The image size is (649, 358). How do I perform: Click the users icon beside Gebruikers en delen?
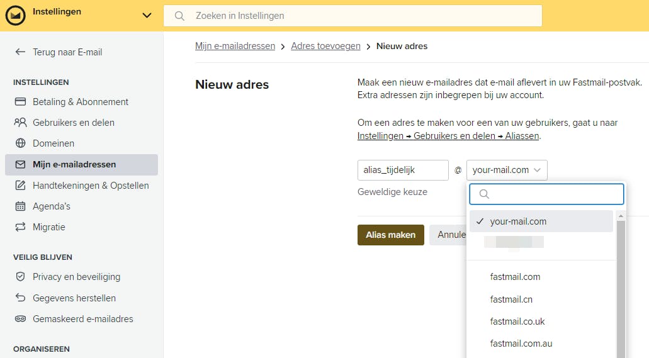pos(20,122)
